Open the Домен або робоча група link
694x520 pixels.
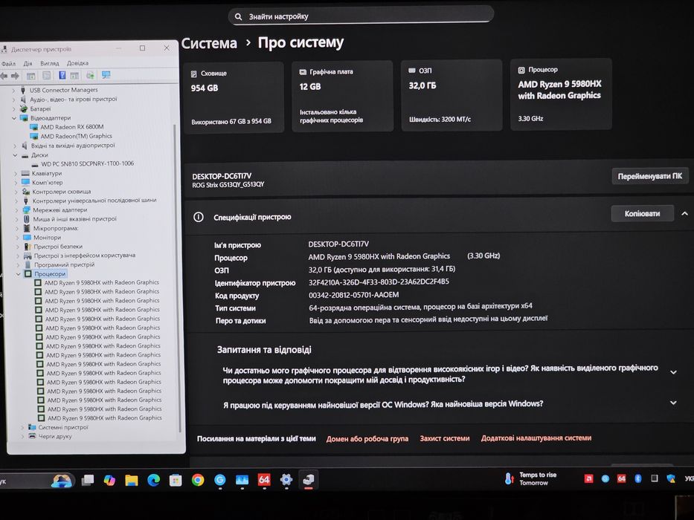pyautogui.click(x=367, y=438)
